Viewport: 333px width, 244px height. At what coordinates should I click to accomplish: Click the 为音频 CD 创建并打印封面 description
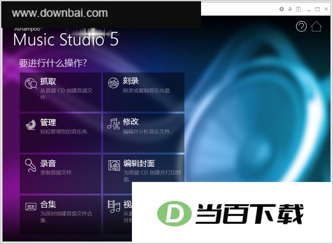coord(152,176)
